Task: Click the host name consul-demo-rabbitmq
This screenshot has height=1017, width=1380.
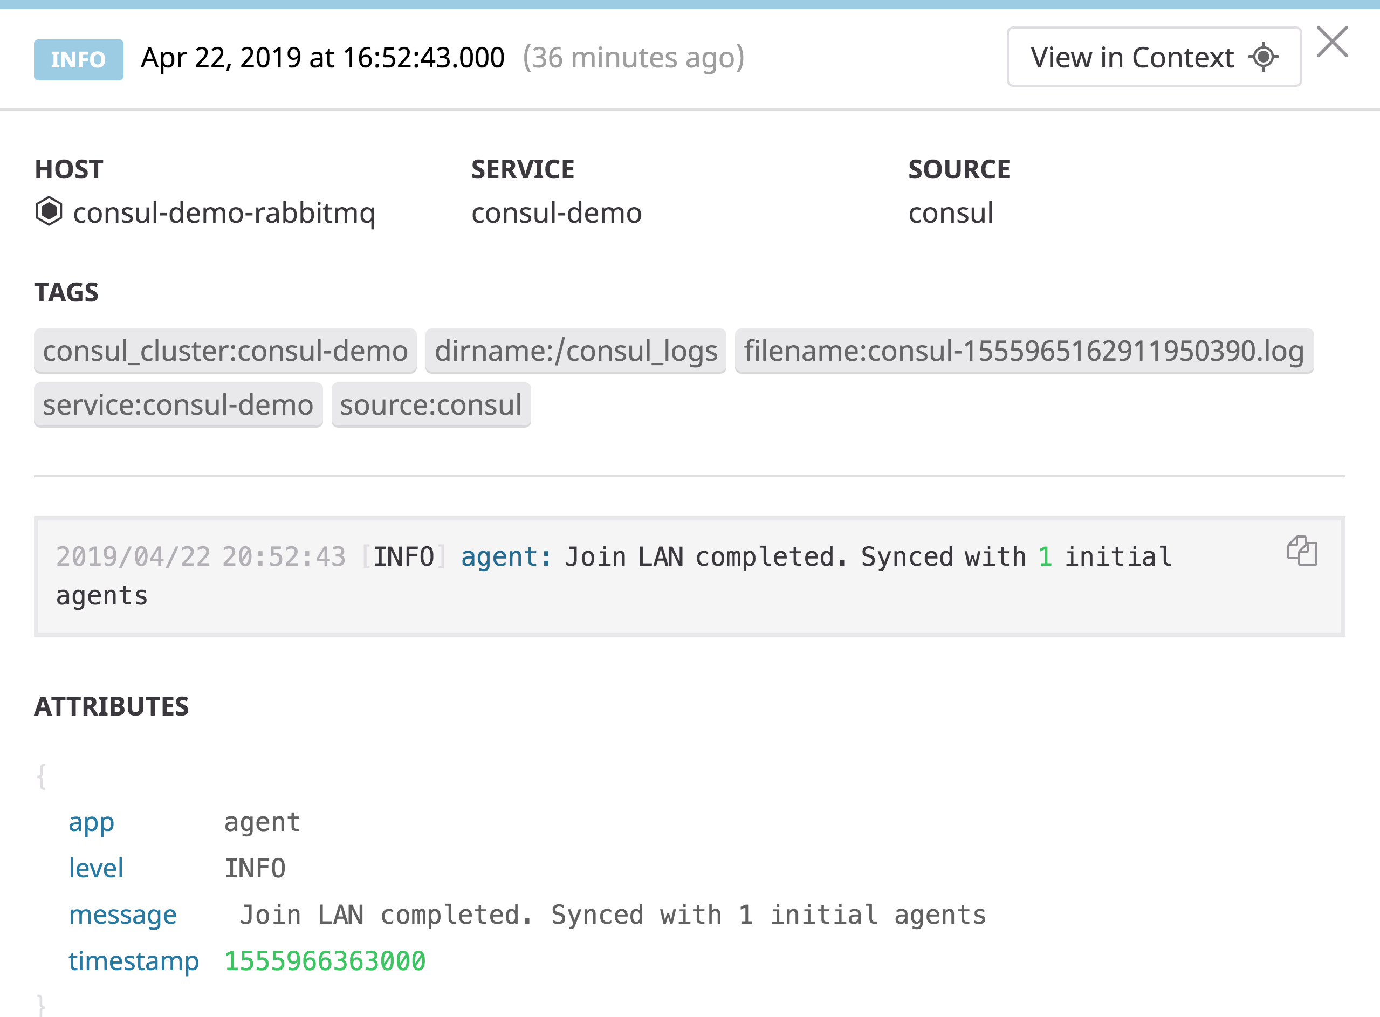Action: (225, 212)
